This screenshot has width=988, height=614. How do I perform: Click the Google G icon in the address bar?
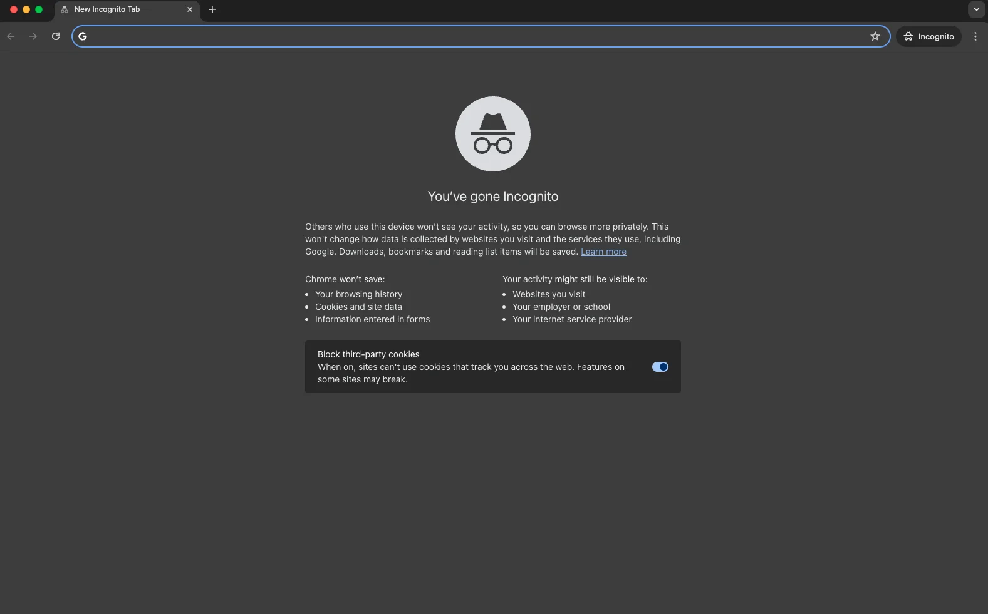(x=83, y=36)
